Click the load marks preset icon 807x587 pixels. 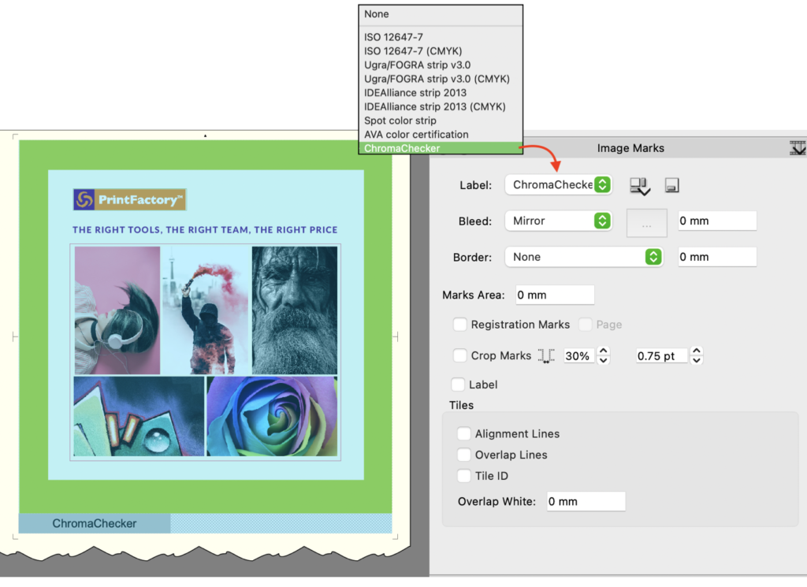[640, 186]
